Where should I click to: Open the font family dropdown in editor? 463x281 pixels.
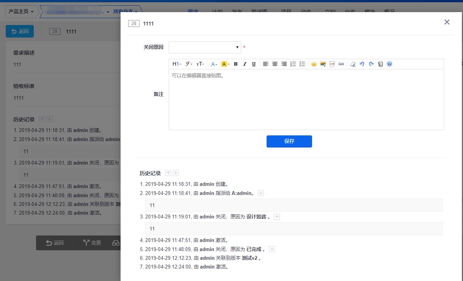tap(188, 64)
